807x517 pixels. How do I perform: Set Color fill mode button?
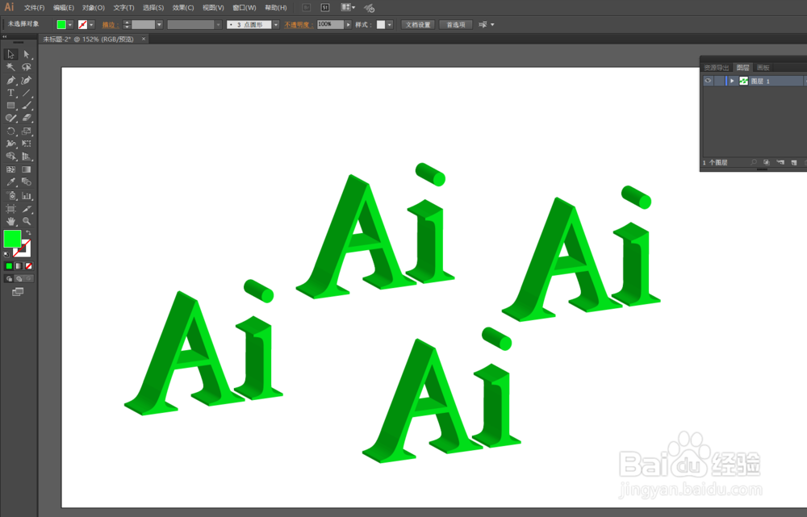(x=9, y=266)
